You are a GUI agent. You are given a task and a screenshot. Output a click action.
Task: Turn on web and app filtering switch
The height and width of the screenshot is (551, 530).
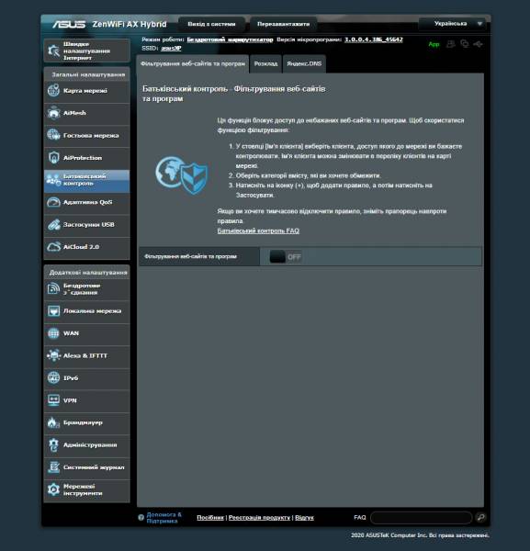285,257
